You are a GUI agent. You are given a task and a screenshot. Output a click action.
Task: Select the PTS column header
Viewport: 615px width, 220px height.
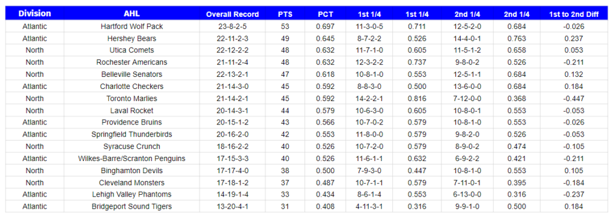click(x=285, y=14)
